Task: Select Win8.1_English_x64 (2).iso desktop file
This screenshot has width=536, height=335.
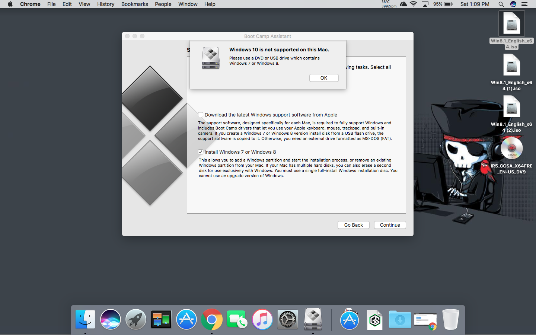Action: [511, 114]
